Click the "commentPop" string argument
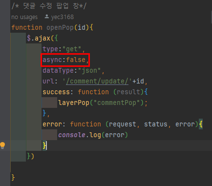The height and width of the screenshot is (186, 212). click(x=117, y=103)
